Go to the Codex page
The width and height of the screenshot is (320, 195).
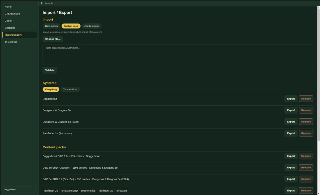pyautogui.click(x=19, y=21)
